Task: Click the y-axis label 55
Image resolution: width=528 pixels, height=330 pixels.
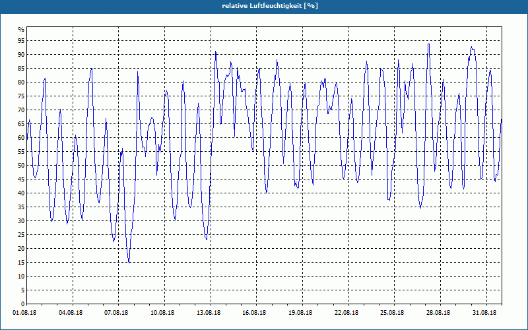Action: tap(21, 152)
